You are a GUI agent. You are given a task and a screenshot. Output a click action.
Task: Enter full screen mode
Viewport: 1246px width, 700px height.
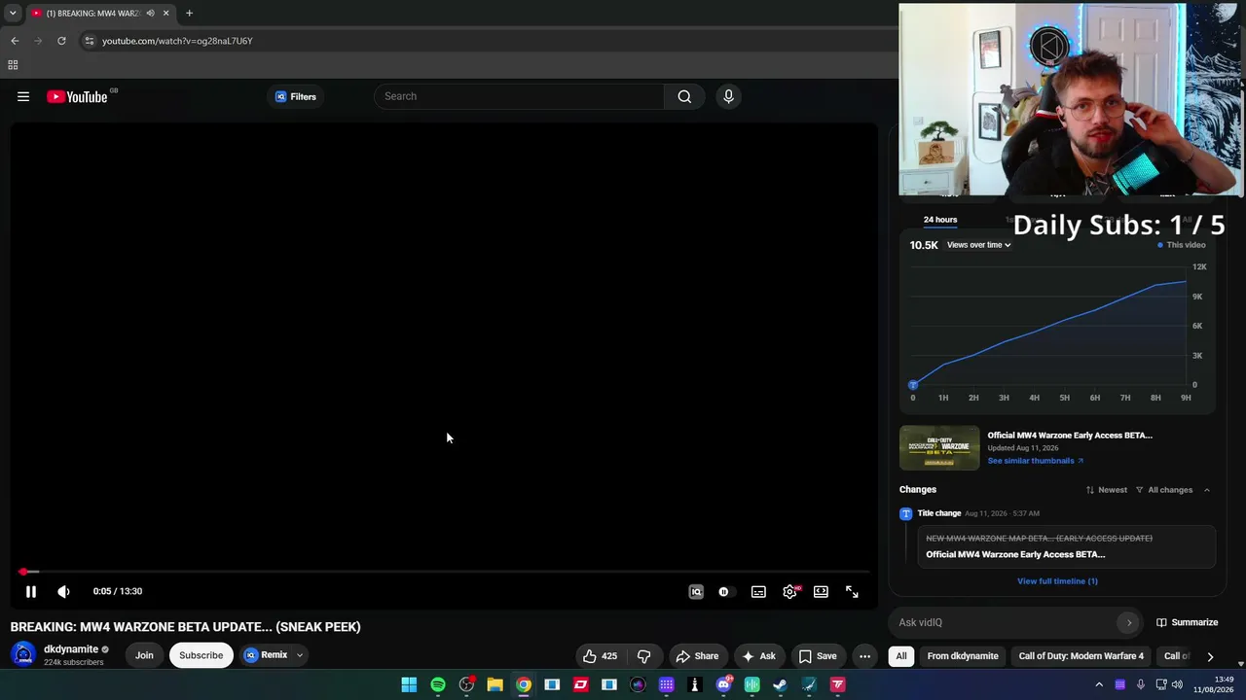pyautogui.click(x=852, y=591)
